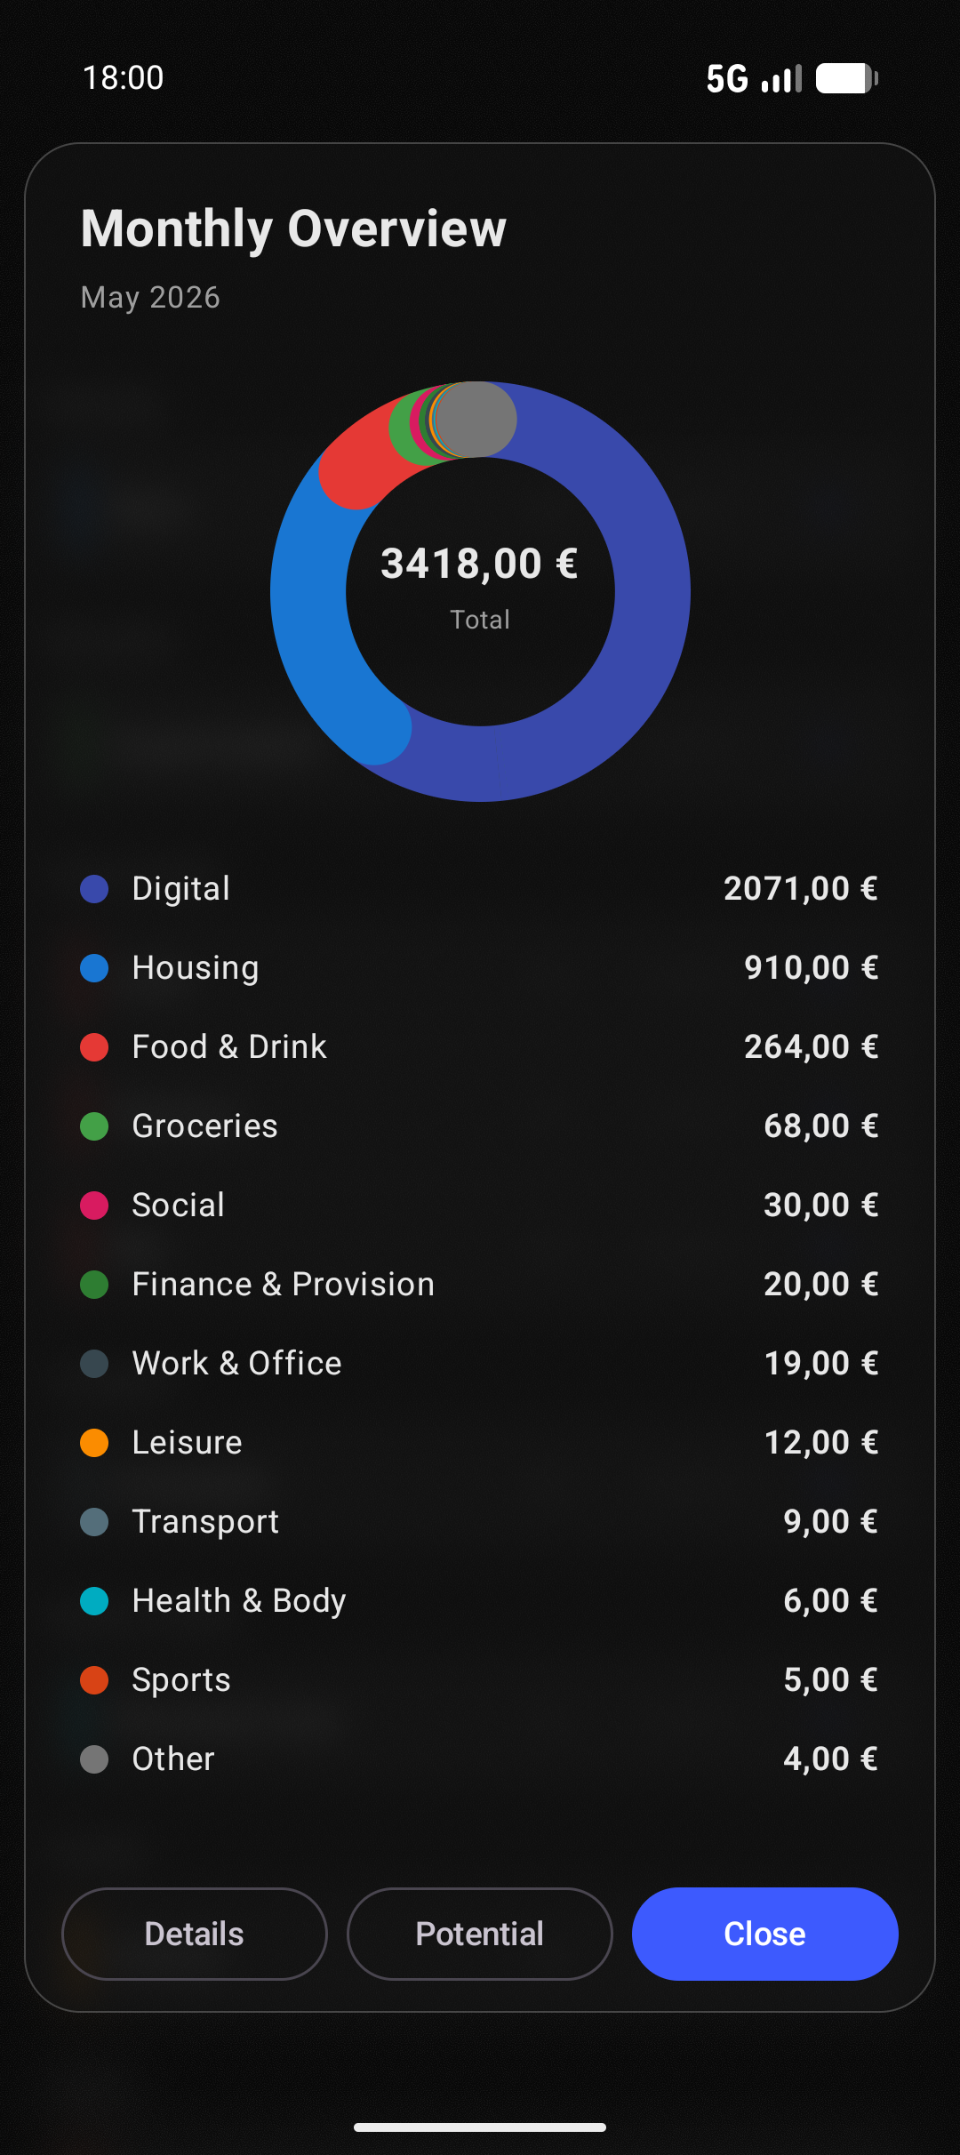
Task: Tap the Social pink dot
Action: pos(94,1206)
